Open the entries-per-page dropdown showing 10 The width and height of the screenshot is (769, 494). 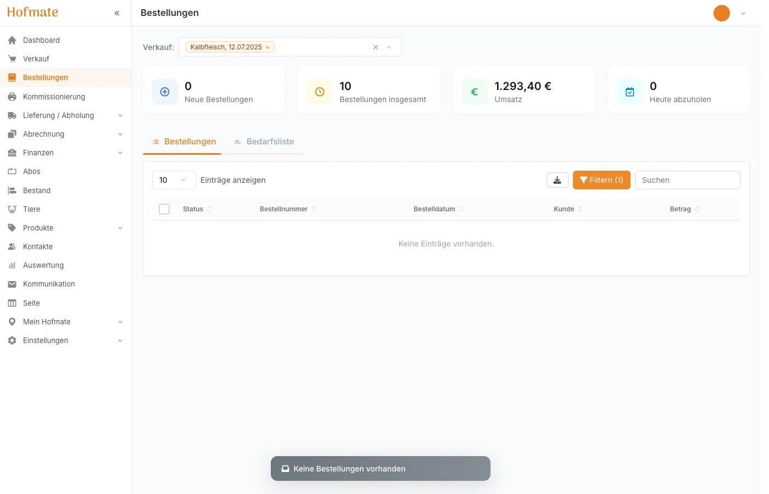click(x=174, y=180)
